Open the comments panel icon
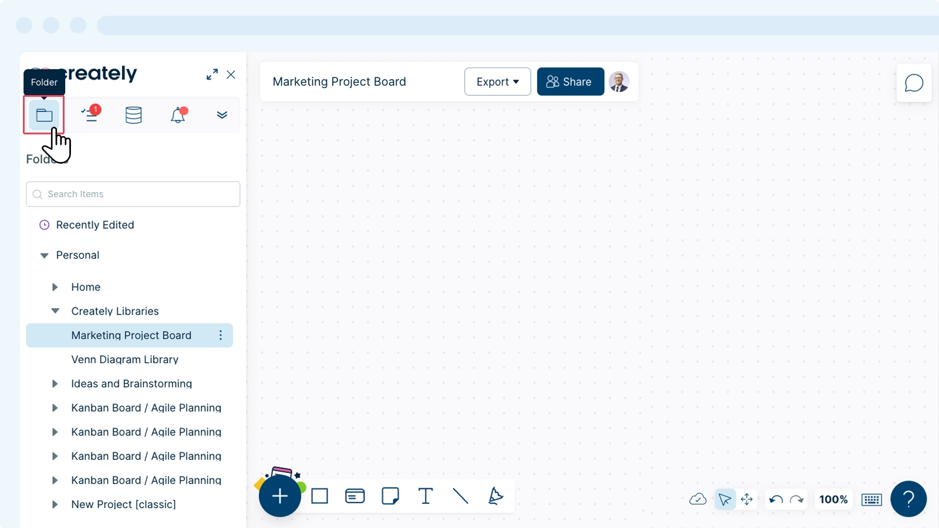Viewport: 939px width, 528px height. coord(914,83)
